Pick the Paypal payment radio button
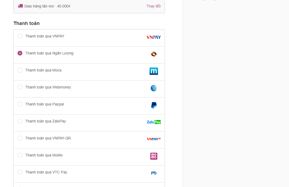The image size is (289, 187). pyautogui.click(x=20, y=104)
